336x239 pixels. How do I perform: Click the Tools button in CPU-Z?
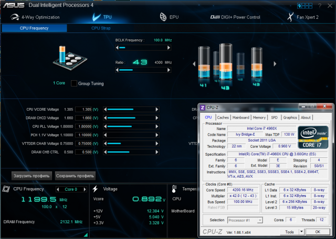pos(289,232)
